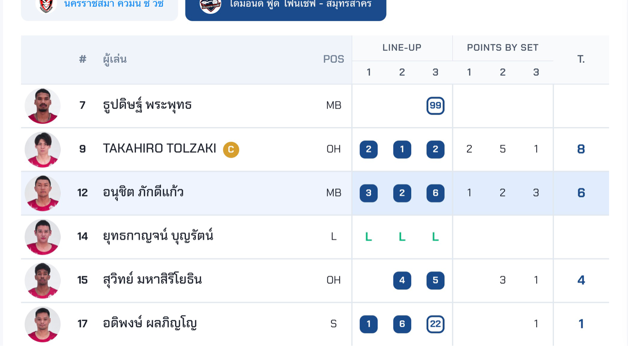
Task: Click set 3 lineup badge 6 for player 12
Action: [x=435, y=193]
